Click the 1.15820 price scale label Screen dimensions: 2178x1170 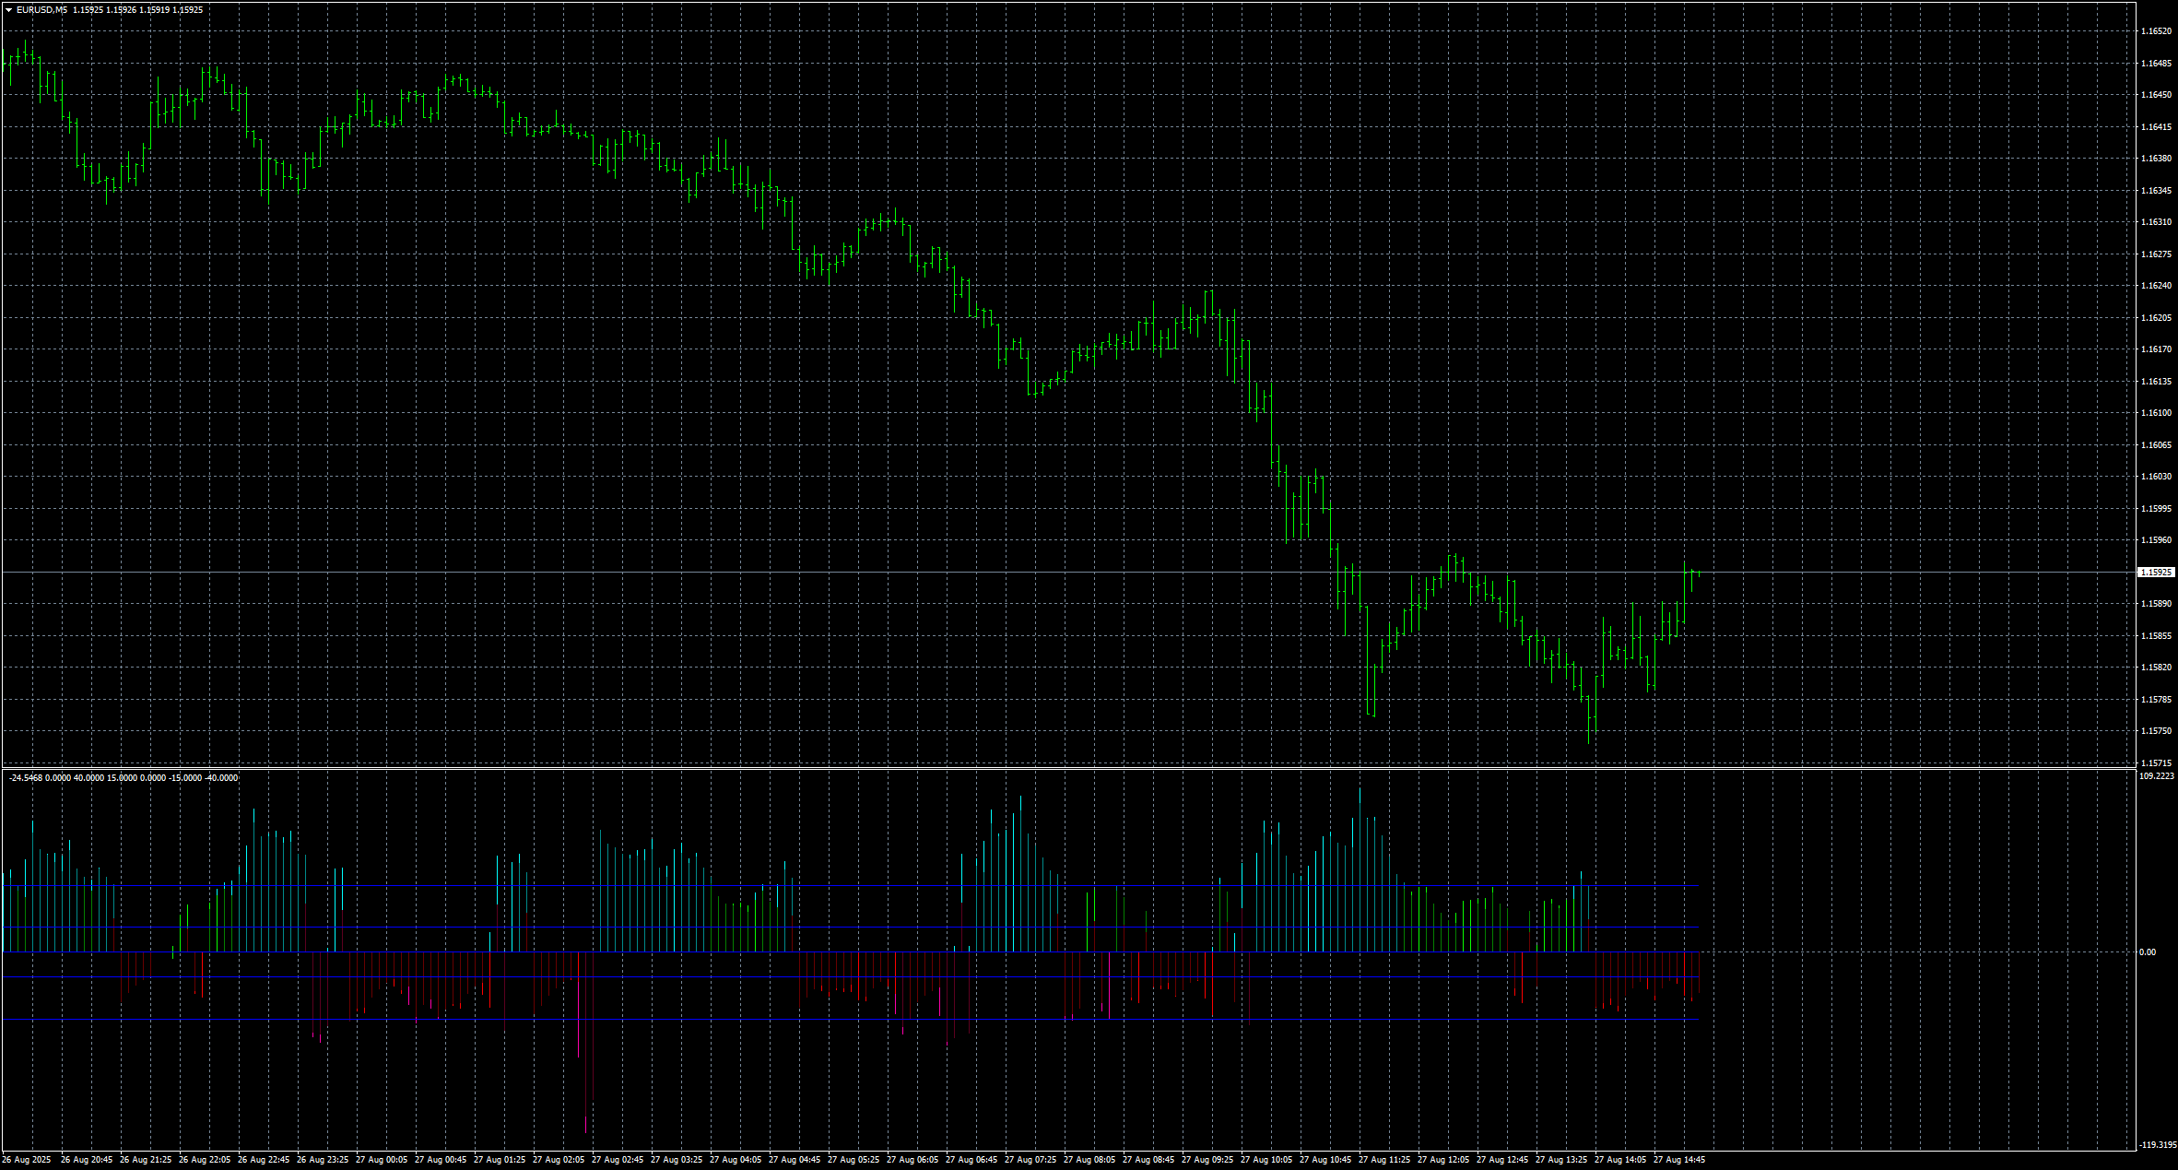(x=2155, y=668)
